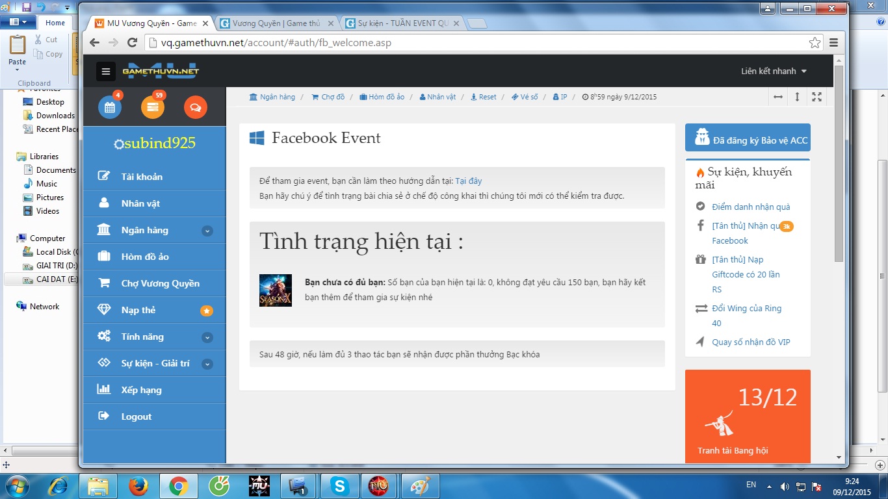Open Paint from the taskbar

[x=419, y=485]
